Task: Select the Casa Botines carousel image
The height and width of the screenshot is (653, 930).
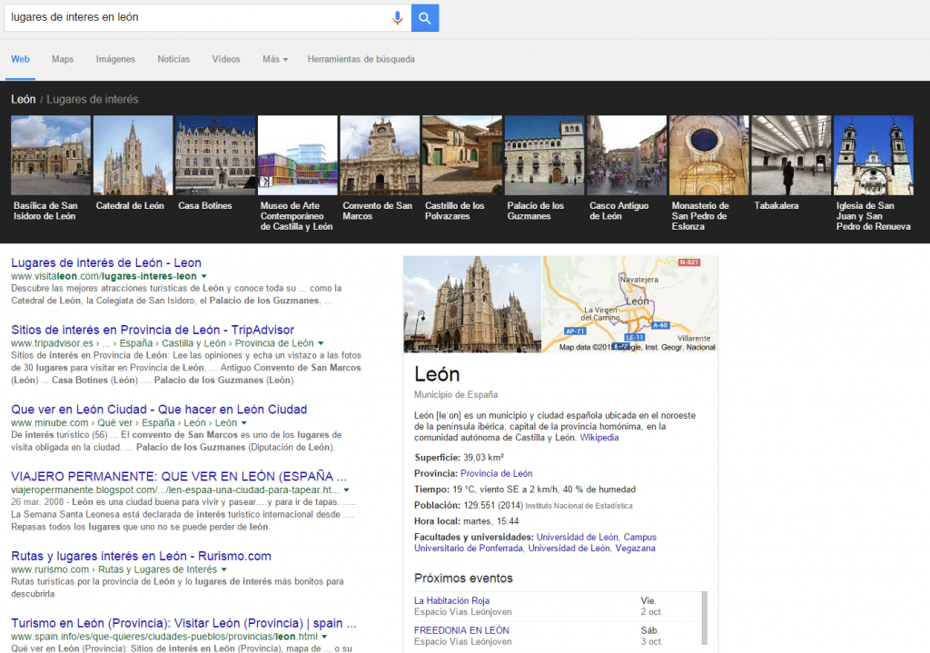Action: 215,155
